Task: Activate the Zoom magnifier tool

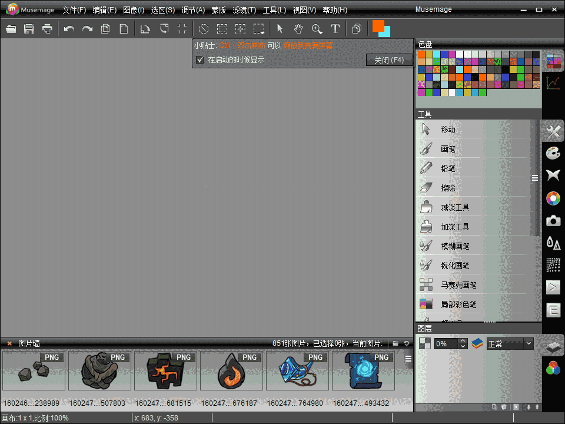Action: tap(317, 28)
